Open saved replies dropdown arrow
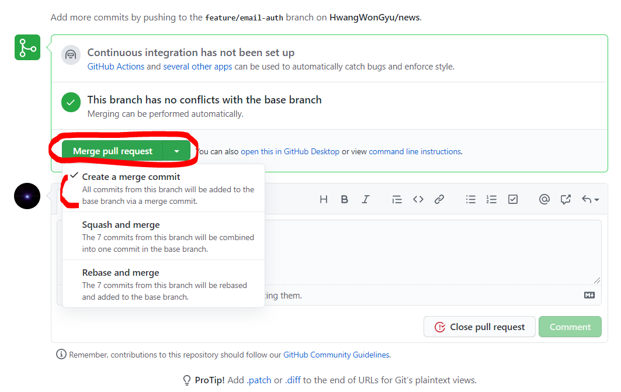This screenshot has height=392, width=621. pyautogui.click(x=590, y=199)
